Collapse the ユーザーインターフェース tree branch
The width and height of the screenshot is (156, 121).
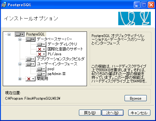20,64
